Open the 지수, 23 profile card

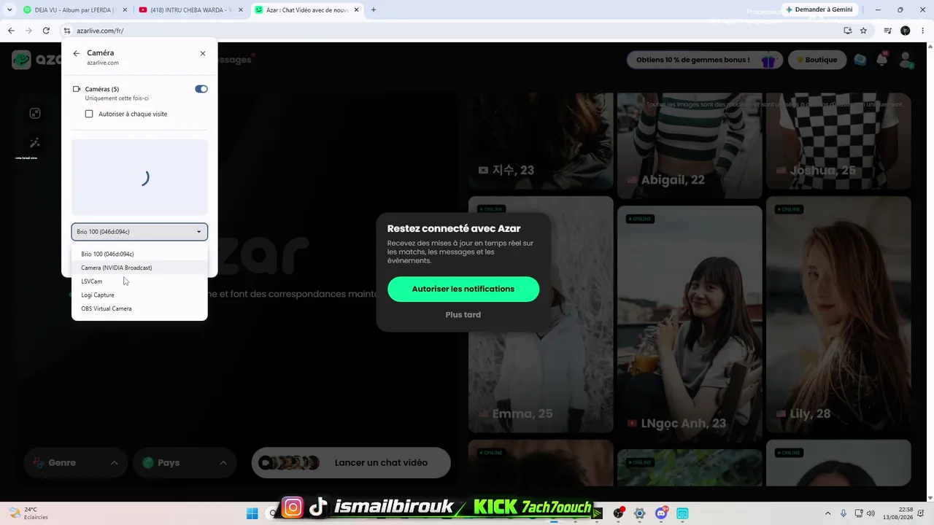click(541, 141)
